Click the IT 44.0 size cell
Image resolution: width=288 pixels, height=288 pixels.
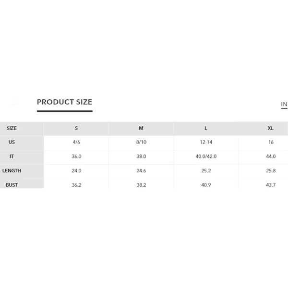[271, 156]
